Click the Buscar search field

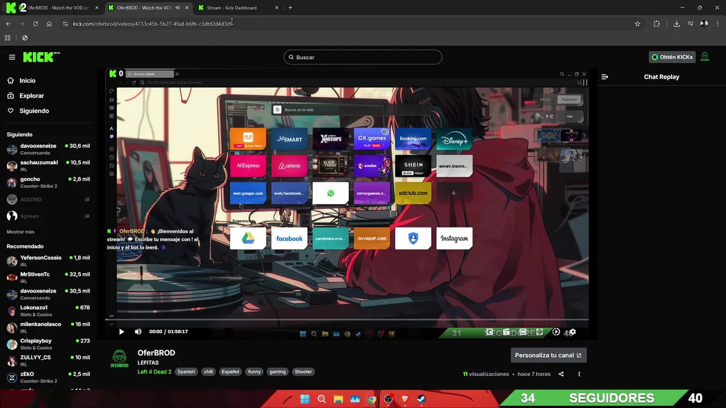coord(363,57)
